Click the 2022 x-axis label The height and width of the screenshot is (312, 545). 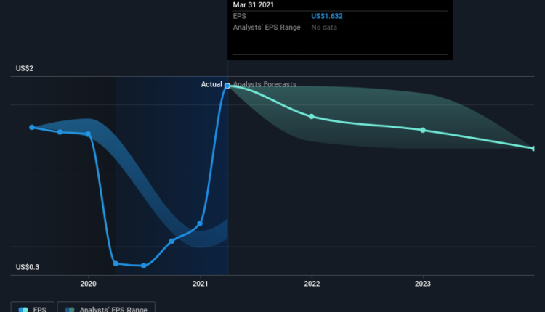pyautogui.click(x=312, y=284)
